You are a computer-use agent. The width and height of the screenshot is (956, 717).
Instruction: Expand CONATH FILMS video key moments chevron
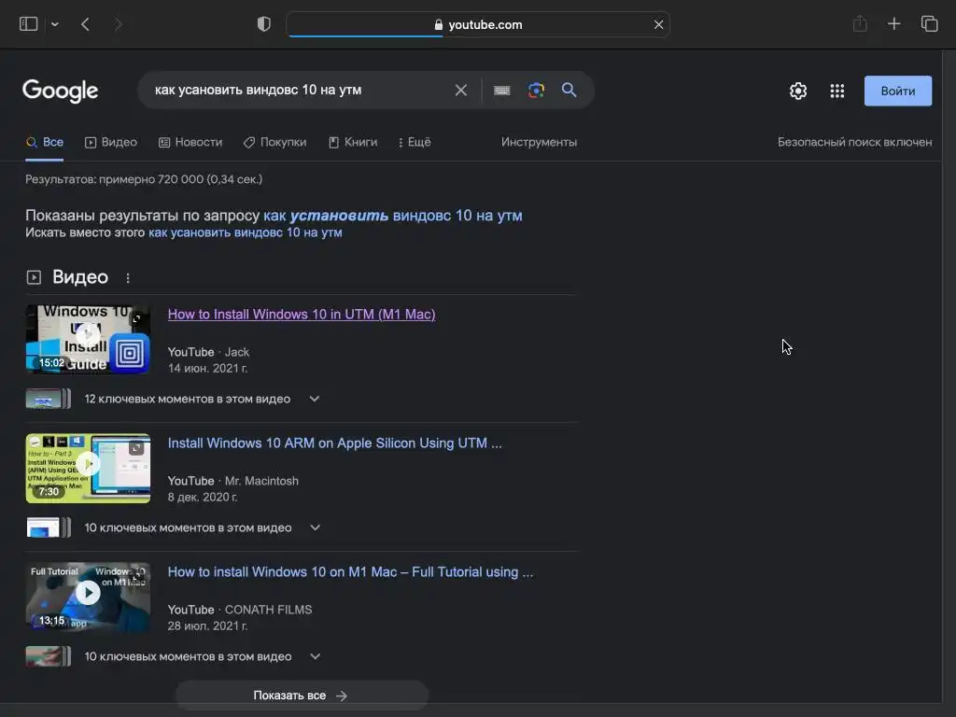(315, 656)
